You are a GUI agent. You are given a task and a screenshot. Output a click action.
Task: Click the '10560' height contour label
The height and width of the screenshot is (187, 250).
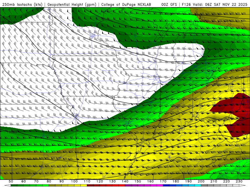(12, 132)
